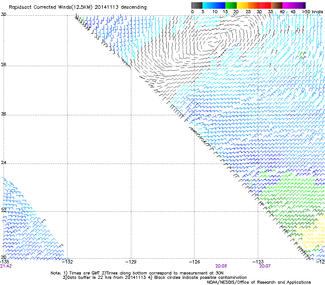Select the red 30–35 knots color bar segment
The image size is (325, 285).
tap(265, 5)
